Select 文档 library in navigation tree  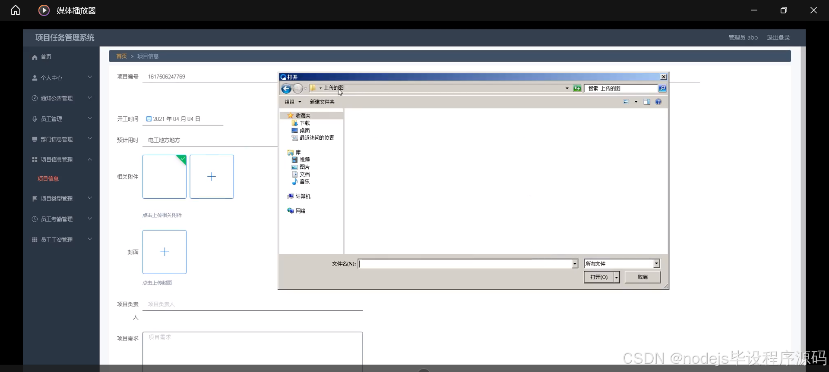click(x=301, y=175)
